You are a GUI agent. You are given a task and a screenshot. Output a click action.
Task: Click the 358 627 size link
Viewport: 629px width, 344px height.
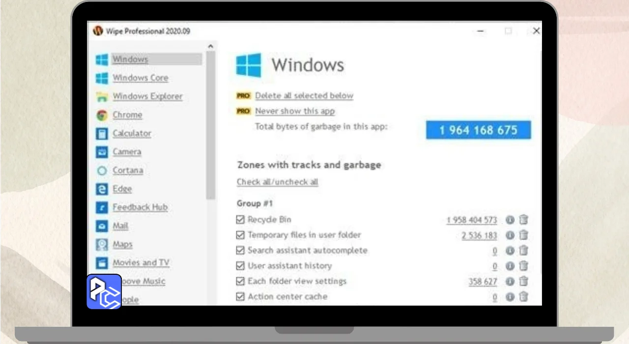(483, 282)
